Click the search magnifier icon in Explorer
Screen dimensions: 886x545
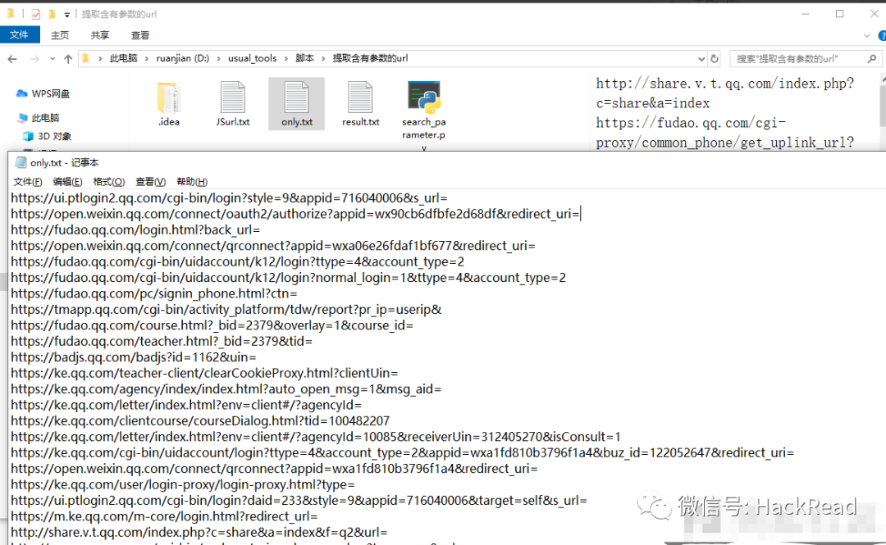pos(871,59)
